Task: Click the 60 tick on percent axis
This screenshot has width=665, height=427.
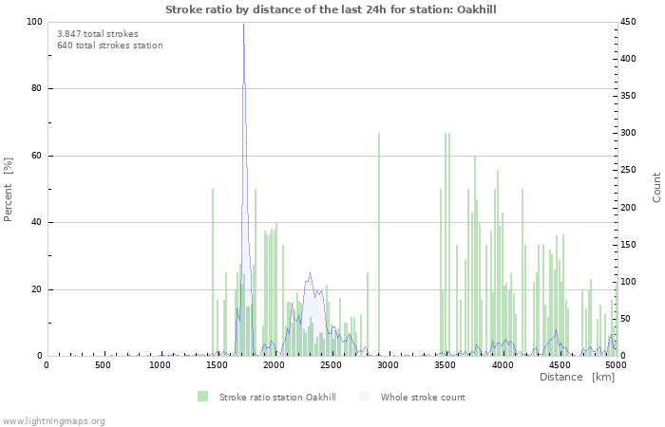Action: pyautogui.click(x=36, y=156)
